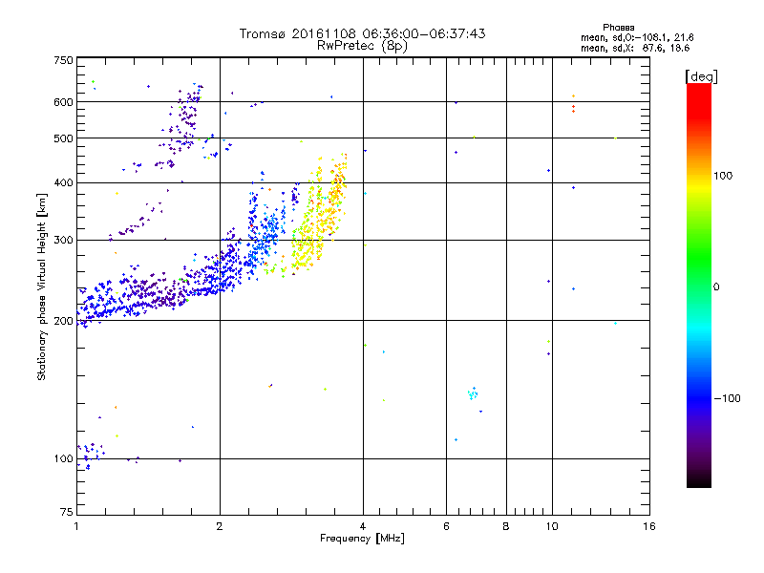Click the x-axis tick label '1'
This screenshot has width=764, height=573.
(76, 526)
